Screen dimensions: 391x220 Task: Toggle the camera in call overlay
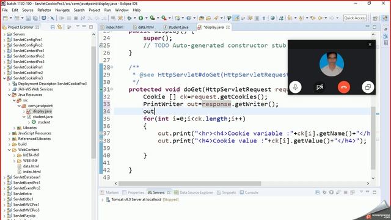pyautogui.click(x=320, y=87)
